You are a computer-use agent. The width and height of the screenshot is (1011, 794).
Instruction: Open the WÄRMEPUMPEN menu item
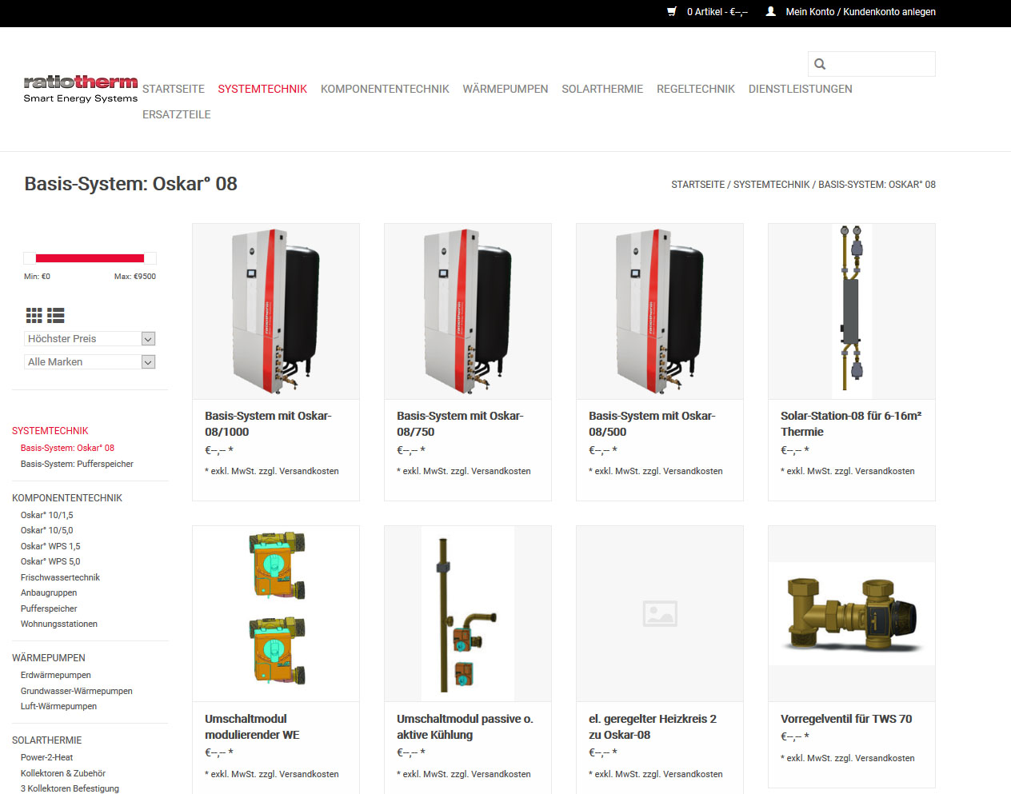click(x=505, y=89)
